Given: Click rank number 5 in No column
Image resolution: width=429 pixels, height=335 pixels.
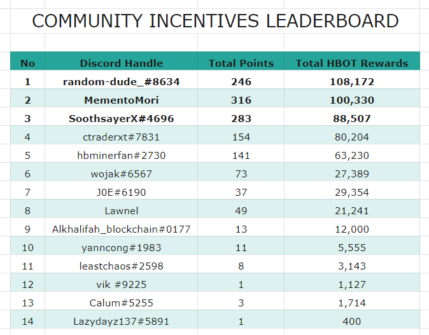Looking at the screenshot, I should point(27,156).
